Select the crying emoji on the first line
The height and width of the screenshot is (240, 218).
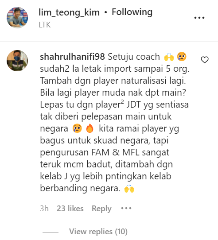click(182, 57)
